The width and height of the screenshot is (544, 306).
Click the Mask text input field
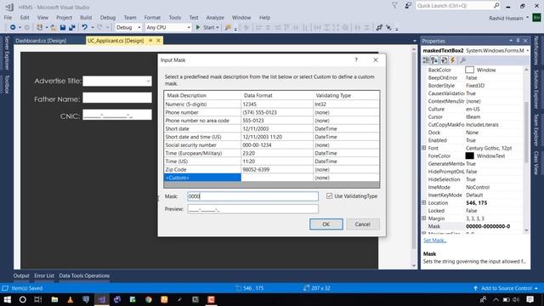pos(252,196)
